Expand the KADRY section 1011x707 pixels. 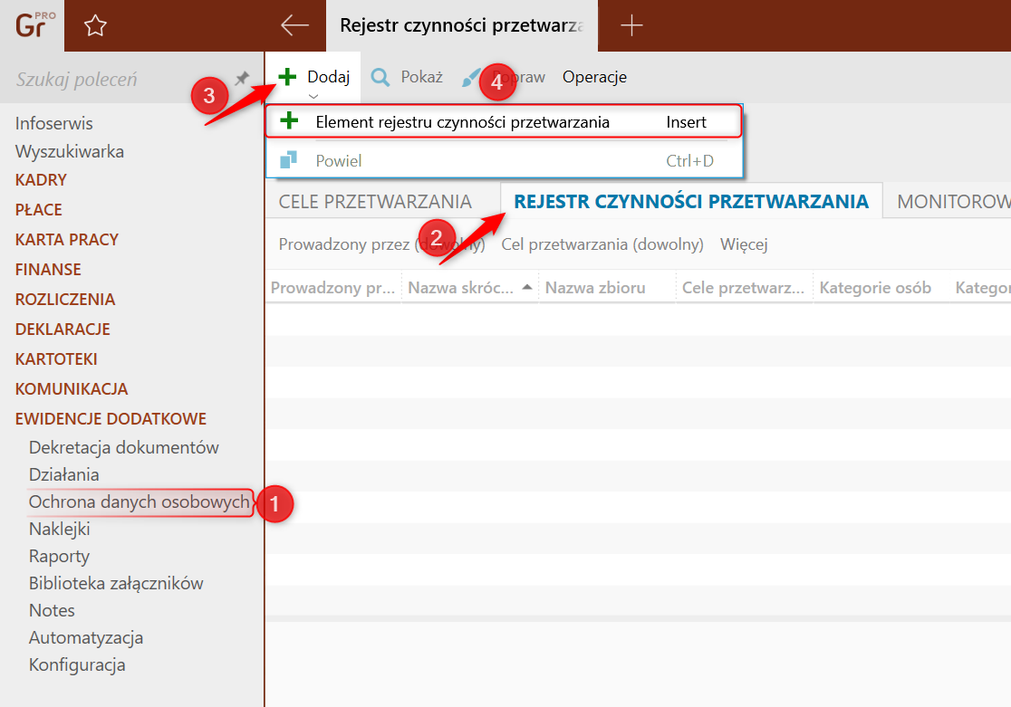coord(41,180)
